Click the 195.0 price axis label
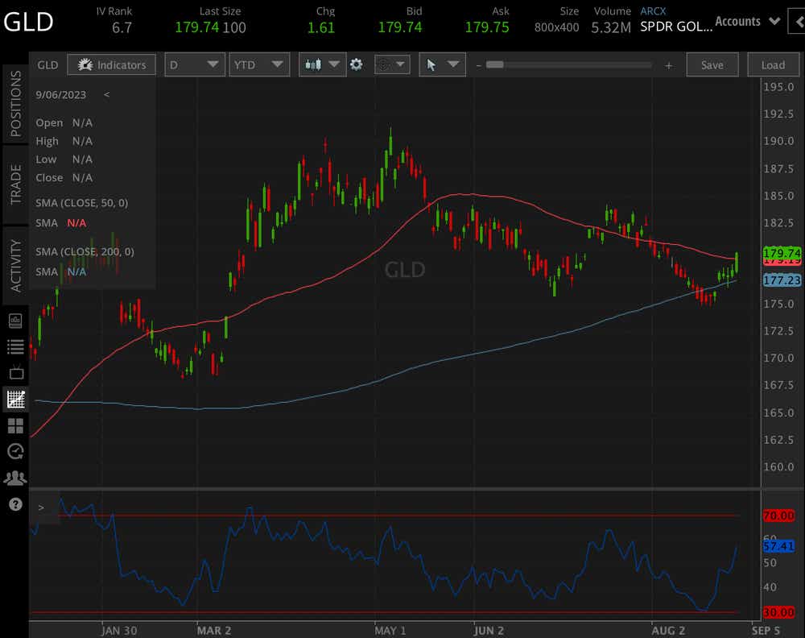 pyautogui.click(x=778, y=87)
